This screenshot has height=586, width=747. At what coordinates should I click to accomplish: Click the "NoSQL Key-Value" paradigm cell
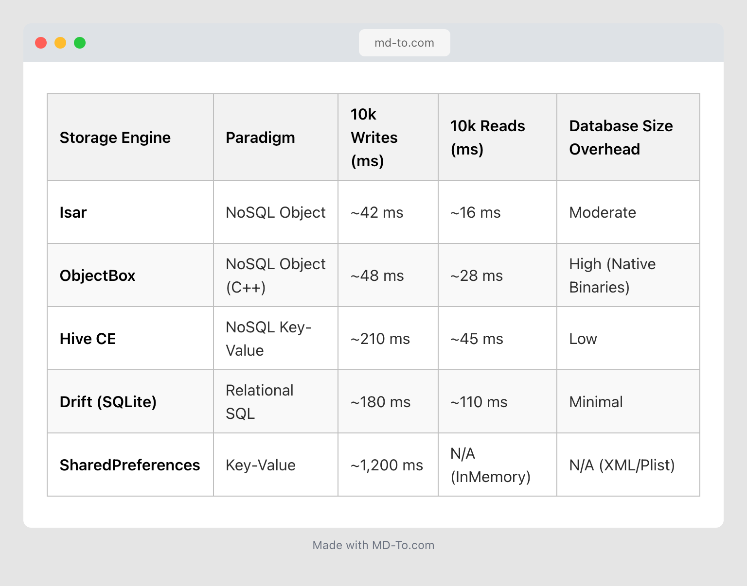point(276,339)
